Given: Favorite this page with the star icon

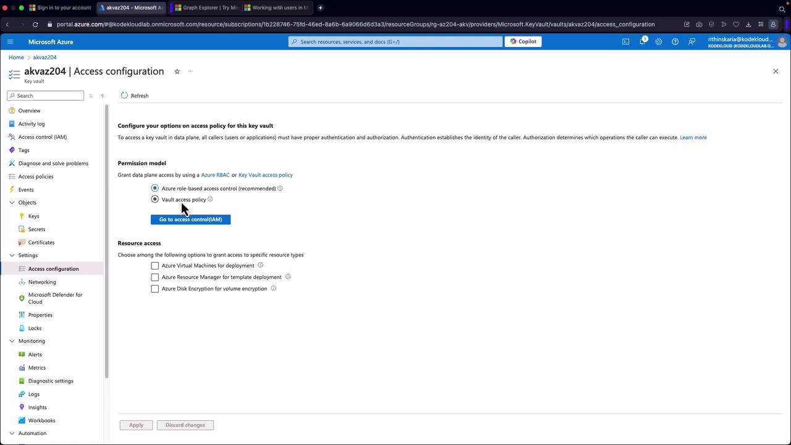Looking at the screenshot, I should [x=177, y=71].
